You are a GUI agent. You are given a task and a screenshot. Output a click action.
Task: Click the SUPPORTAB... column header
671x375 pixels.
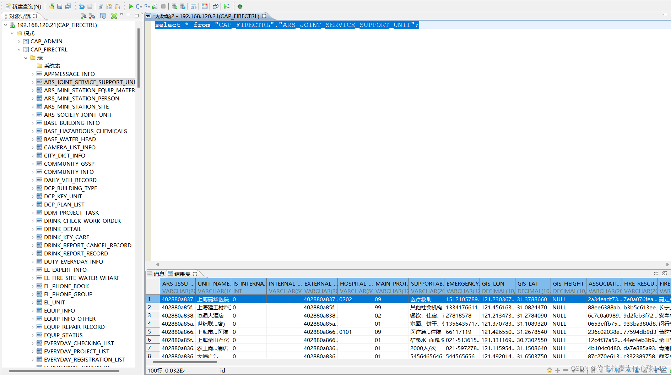click(x=427, y=287)
